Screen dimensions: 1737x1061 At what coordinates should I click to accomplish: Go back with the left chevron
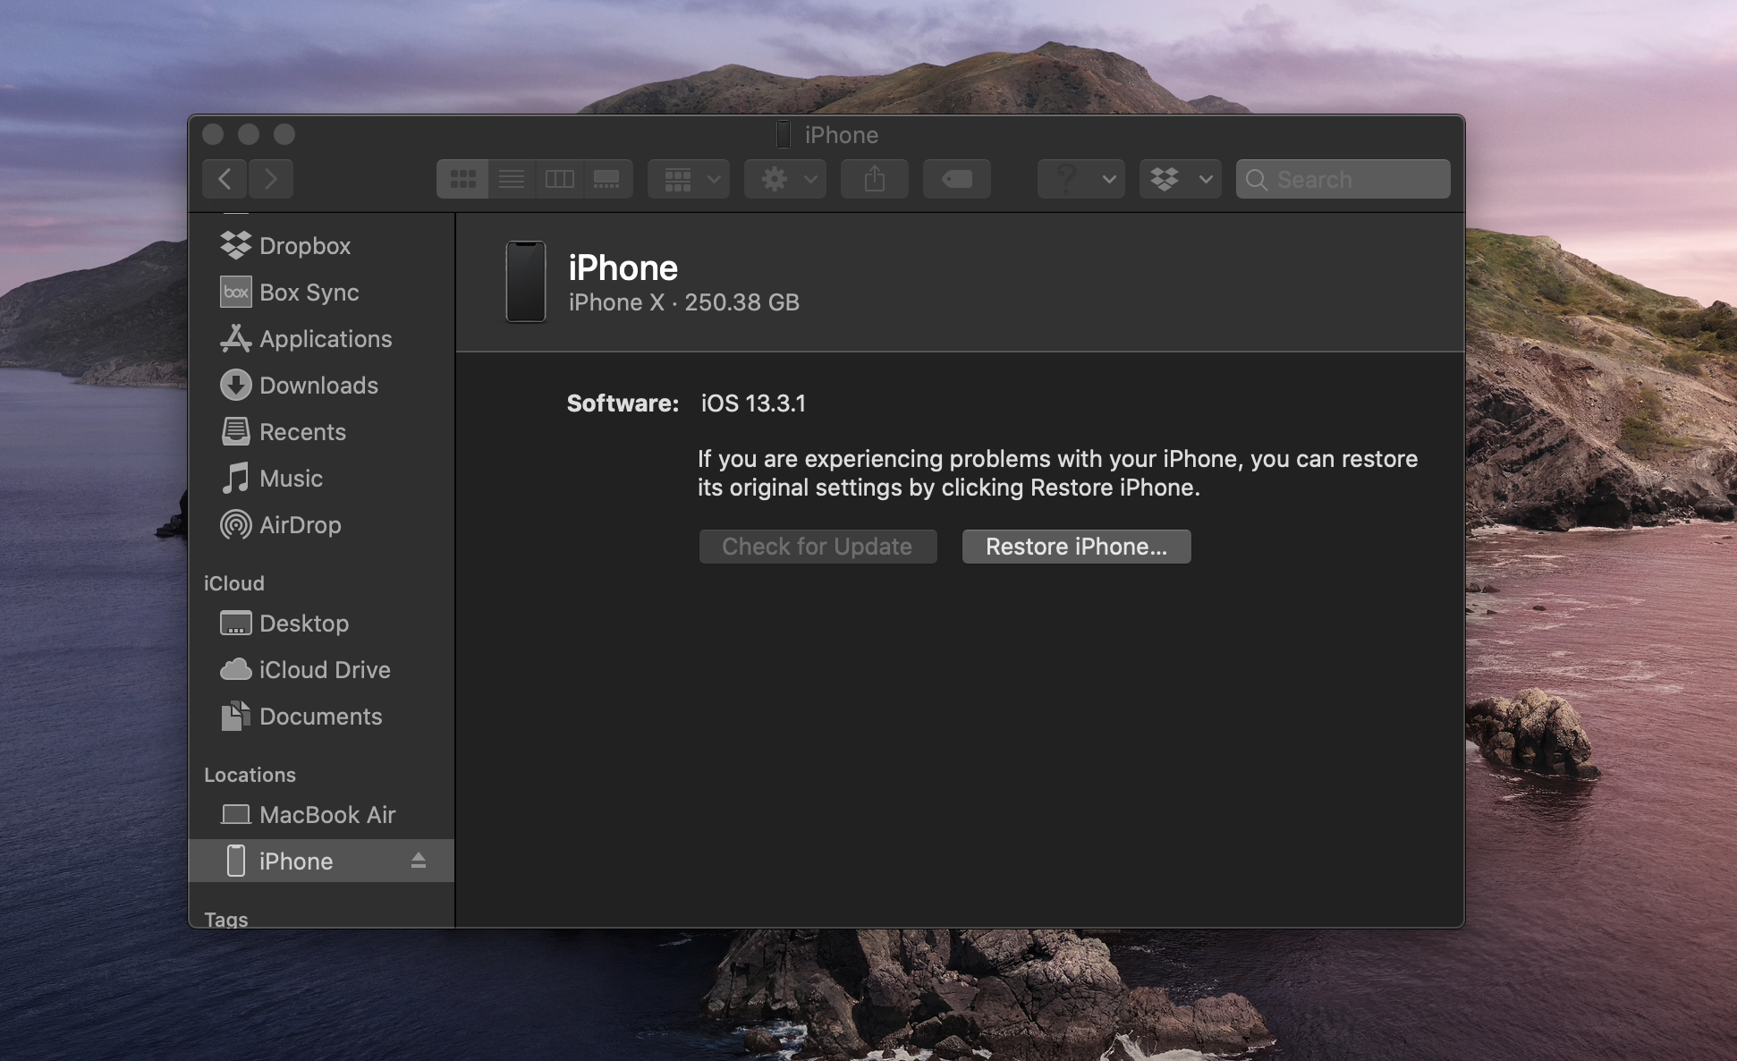pos(225,180)
